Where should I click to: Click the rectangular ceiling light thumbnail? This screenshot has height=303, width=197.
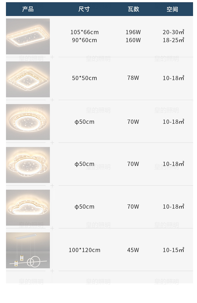(x=28, y=36)
